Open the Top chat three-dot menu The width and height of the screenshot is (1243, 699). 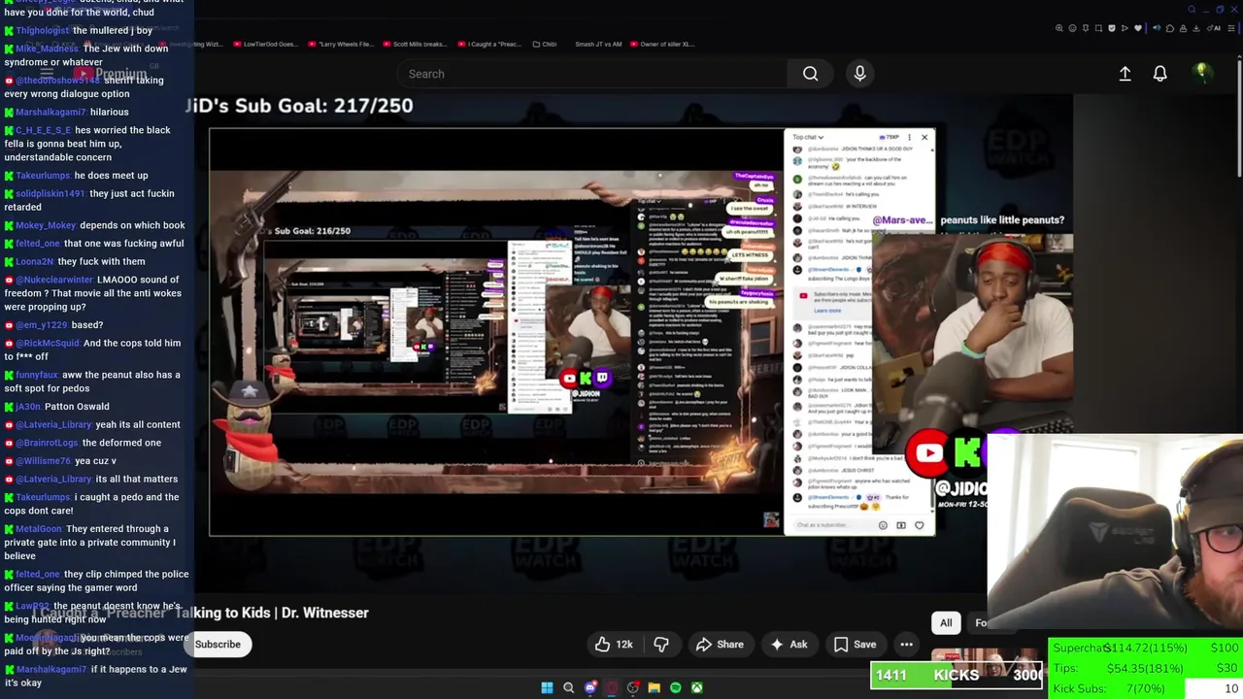pyautogui.click(x=909, y=137)
